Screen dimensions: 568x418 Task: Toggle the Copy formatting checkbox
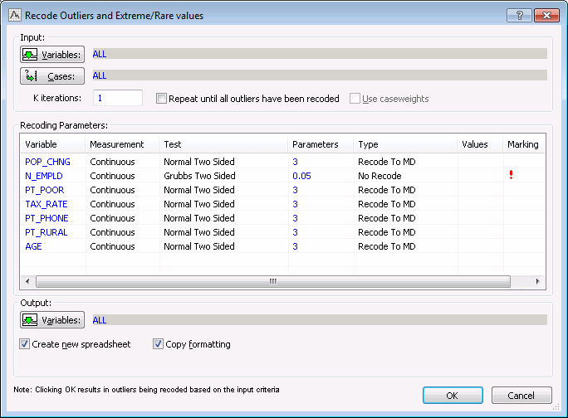coord(159,344)
